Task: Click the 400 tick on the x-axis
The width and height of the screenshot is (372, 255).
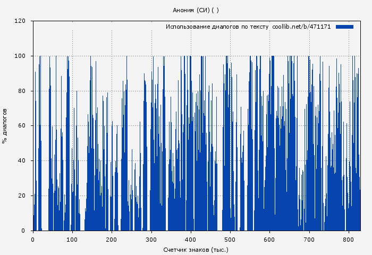Action: coord(191,240)
